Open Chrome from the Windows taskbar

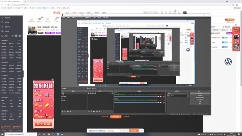tap(49, 134)
